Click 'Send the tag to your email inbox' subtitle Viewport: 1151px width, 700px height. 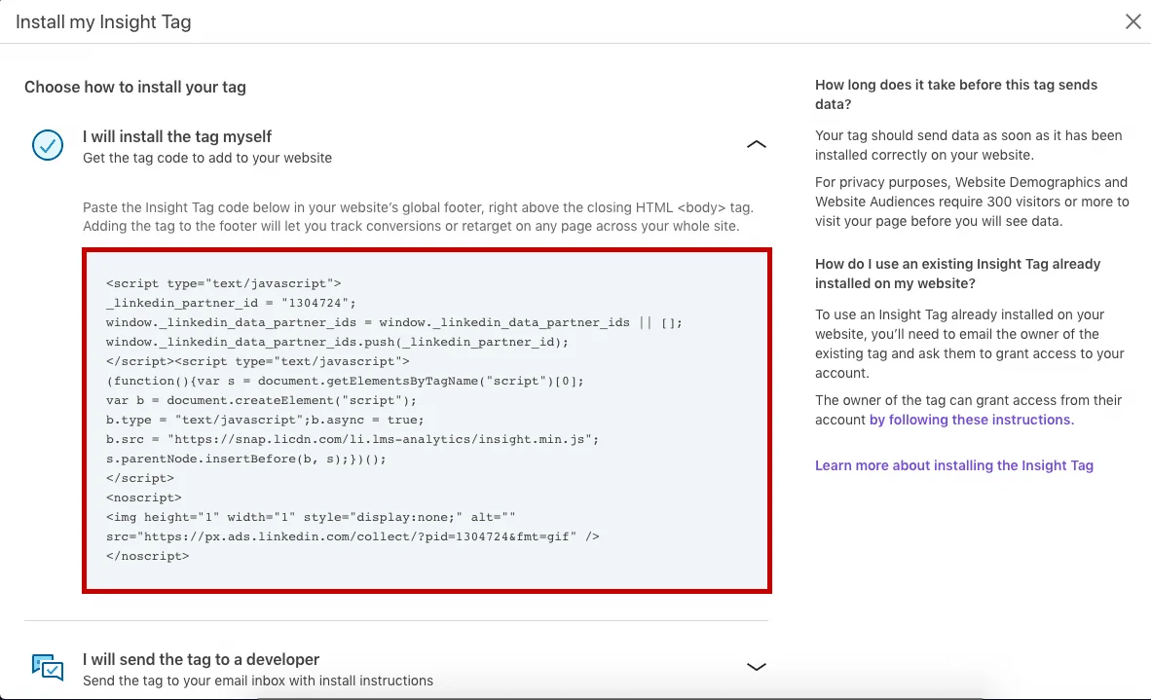click(258, 681)
